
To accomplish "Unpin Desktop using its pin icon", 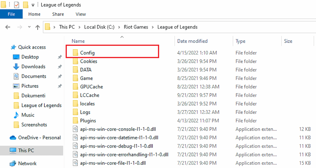I will [60, 57].
